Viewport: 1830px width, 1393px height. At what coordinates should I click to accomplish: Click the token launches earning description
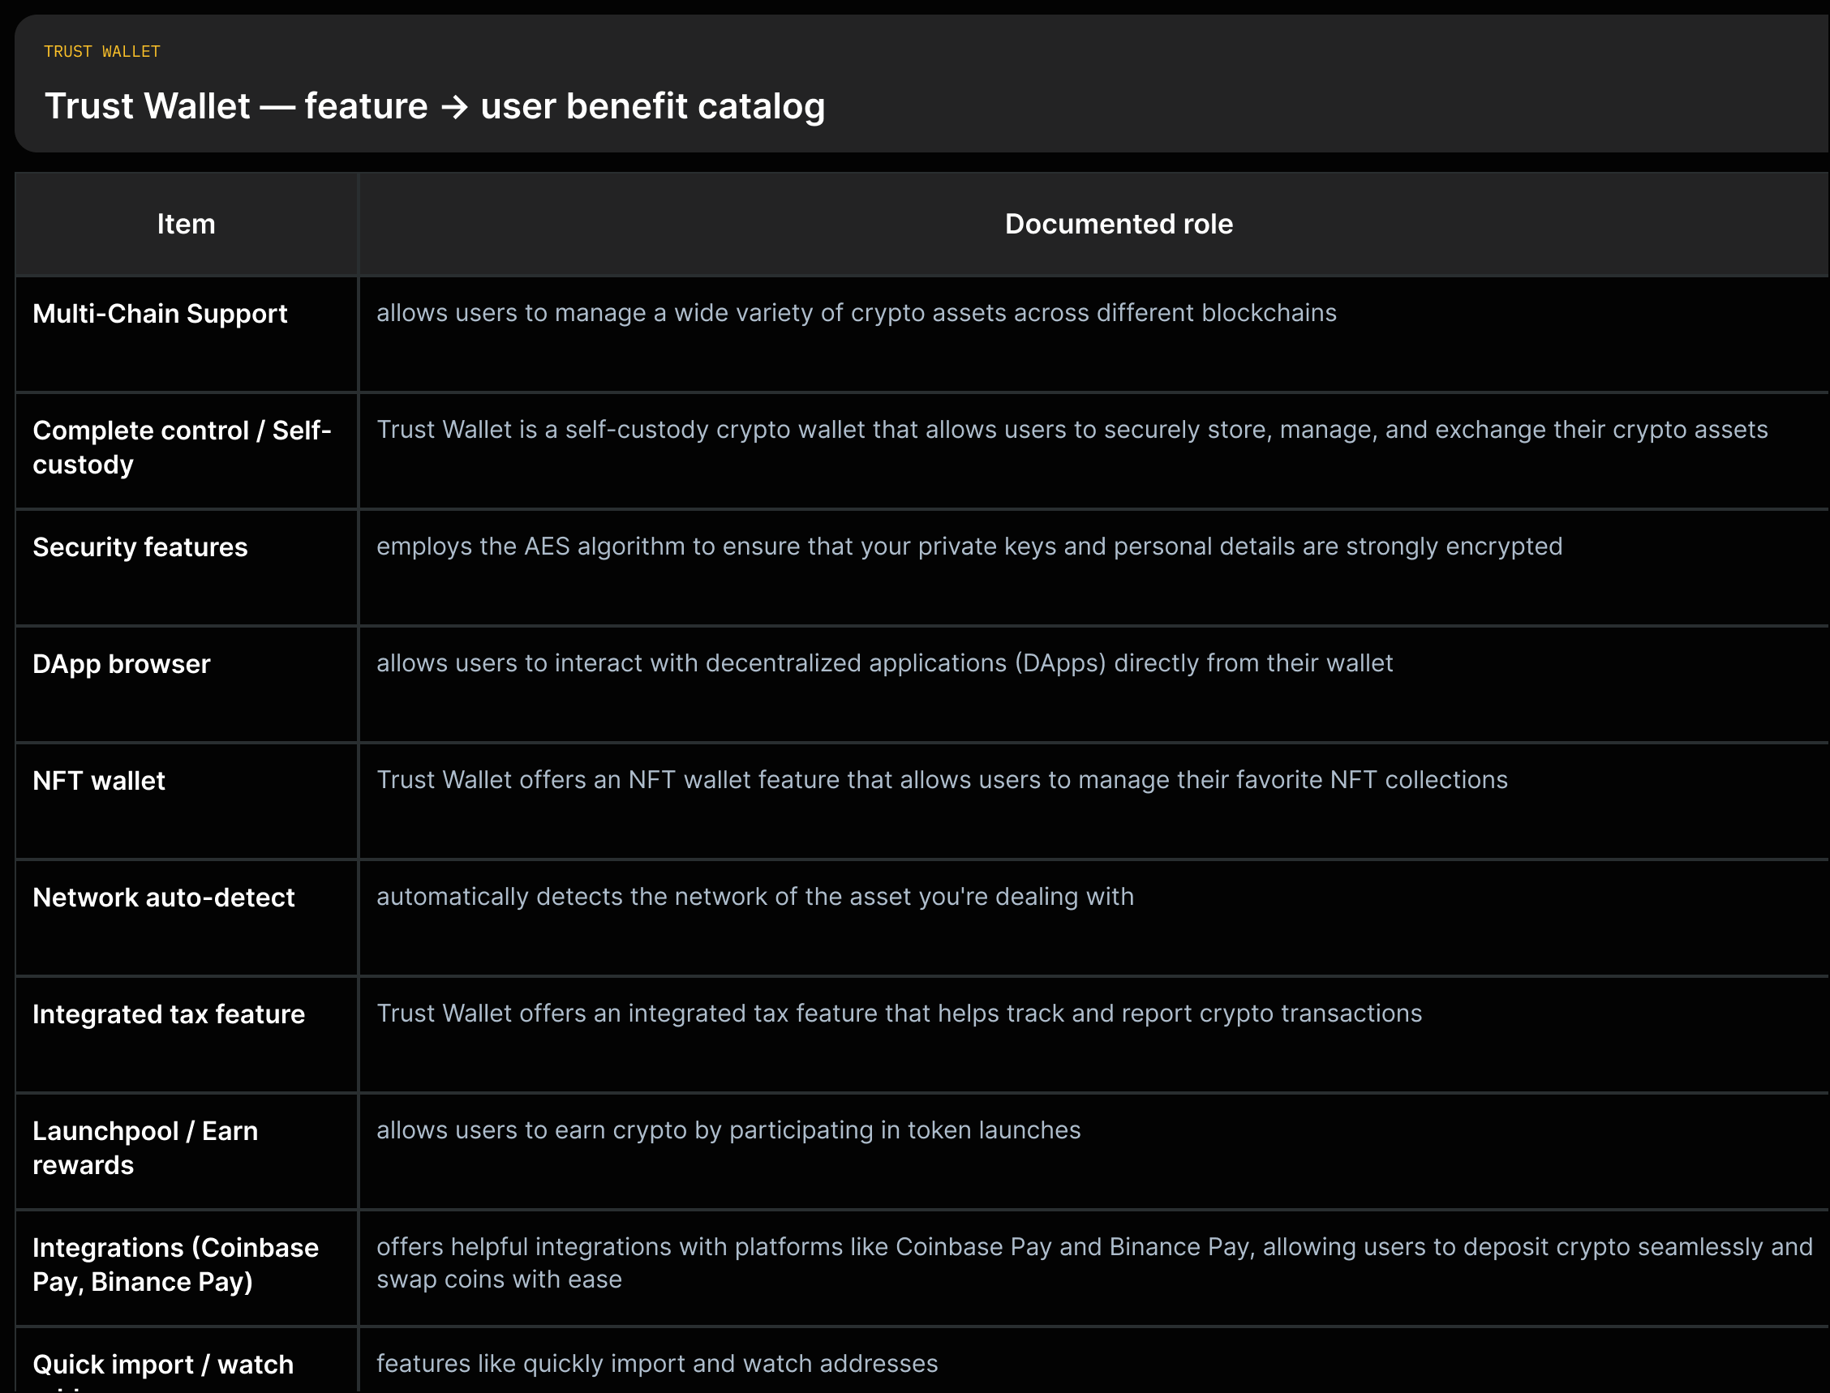coord(728,1130)
